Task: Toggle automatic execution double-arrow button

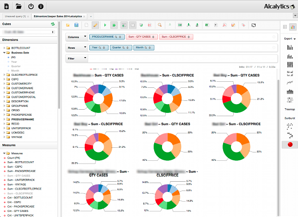Action: [114, 25]
